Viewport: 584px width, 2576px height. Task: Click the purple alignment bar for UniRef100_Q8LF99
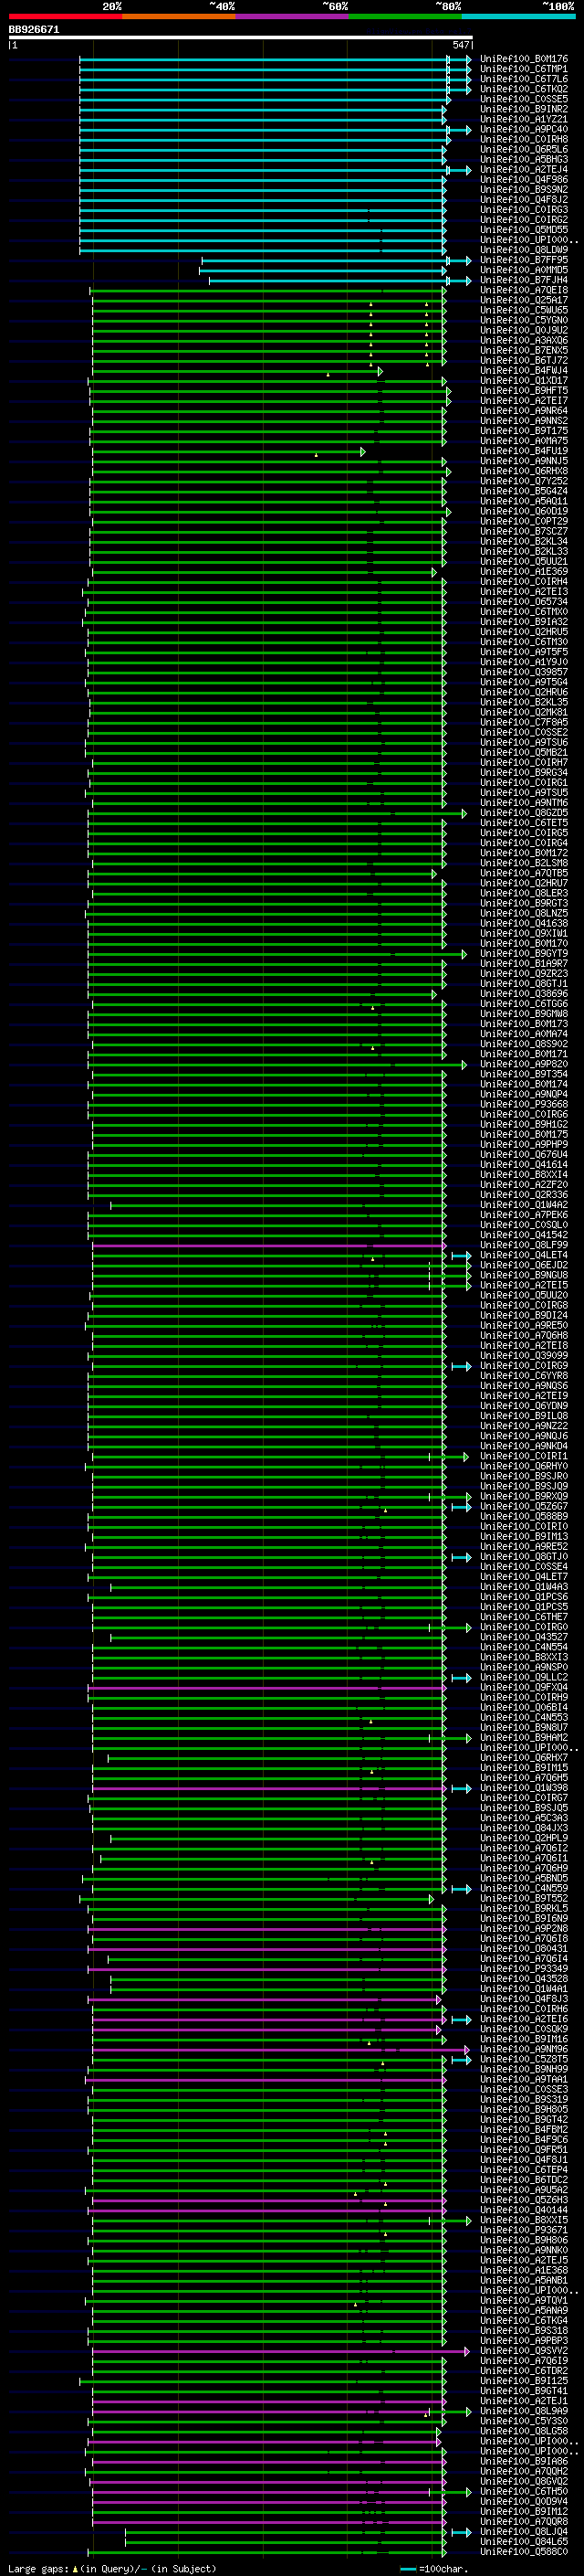[268, 1246]
